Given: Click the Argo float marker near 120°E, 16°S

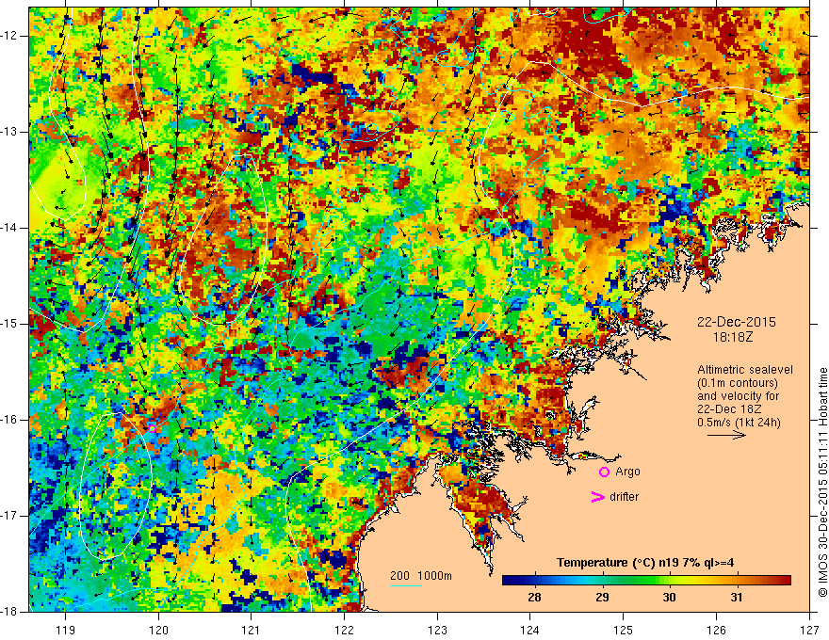Looking at the screenshot, I should (152, 428).
